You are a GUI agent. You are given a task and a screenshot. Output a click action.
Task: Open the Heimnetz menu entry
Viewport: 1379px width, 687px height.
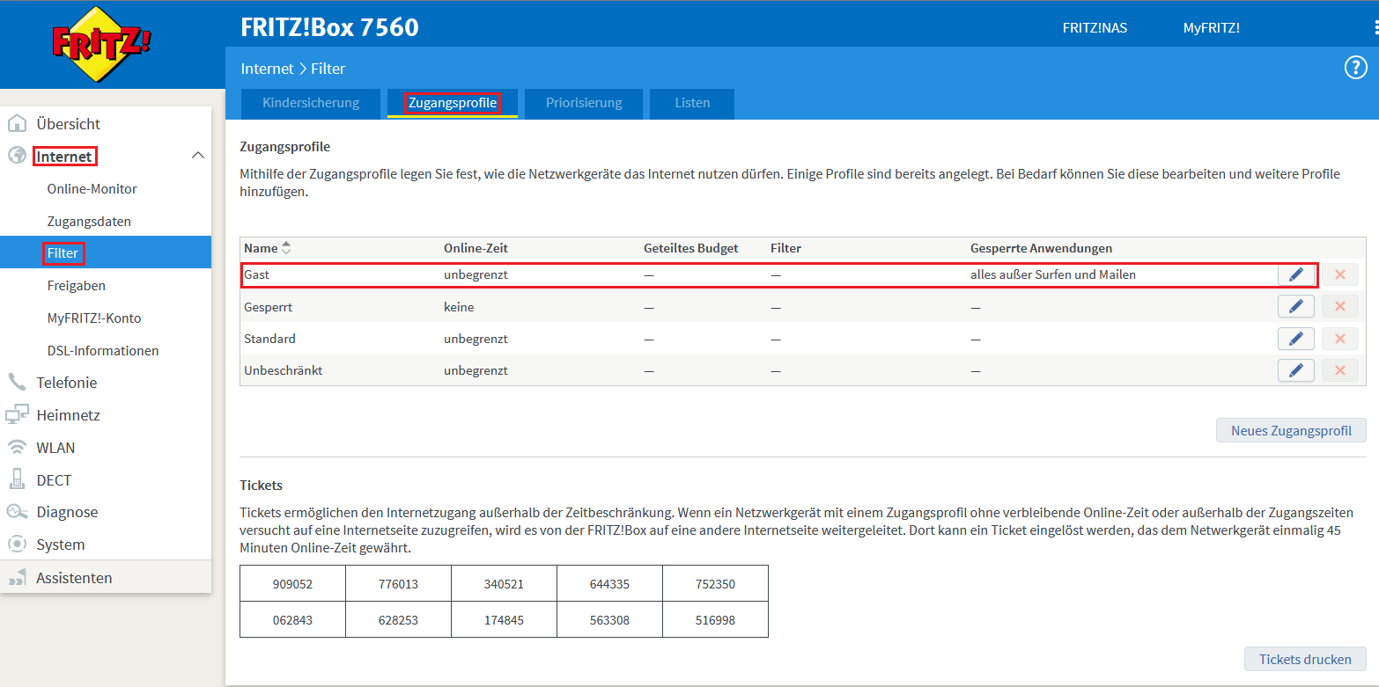point(68,415)
